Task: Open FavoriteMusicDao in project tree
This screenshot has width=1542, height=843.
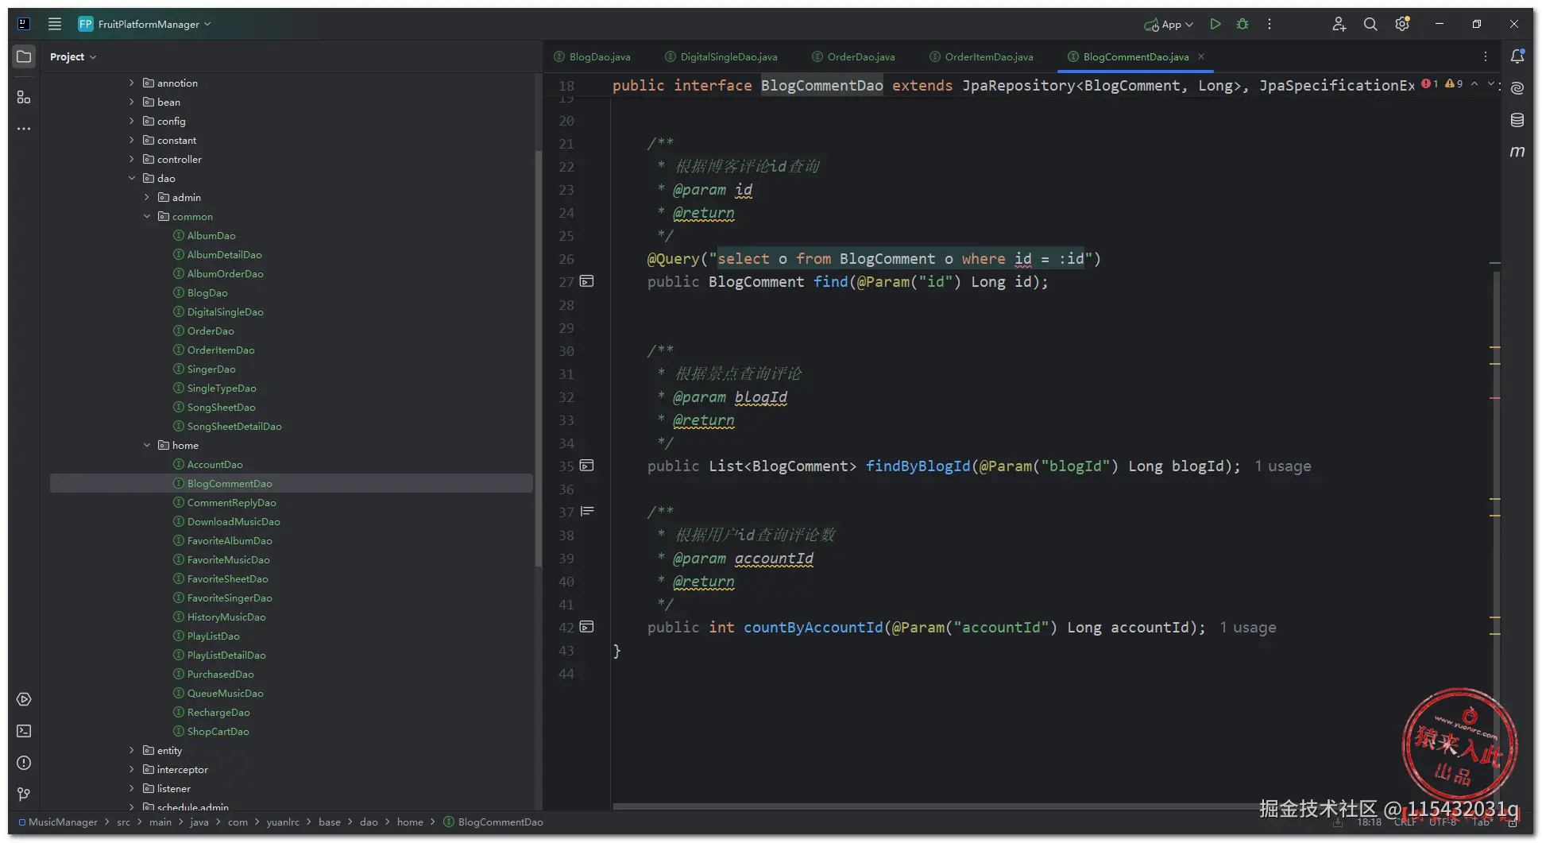Action: (x=228, y=559)
